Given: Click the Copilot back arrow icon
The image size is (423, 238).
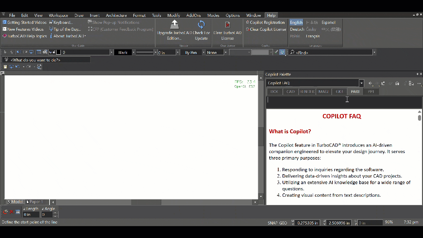Looking at the screenshot, I should click(x=371, y=84).
